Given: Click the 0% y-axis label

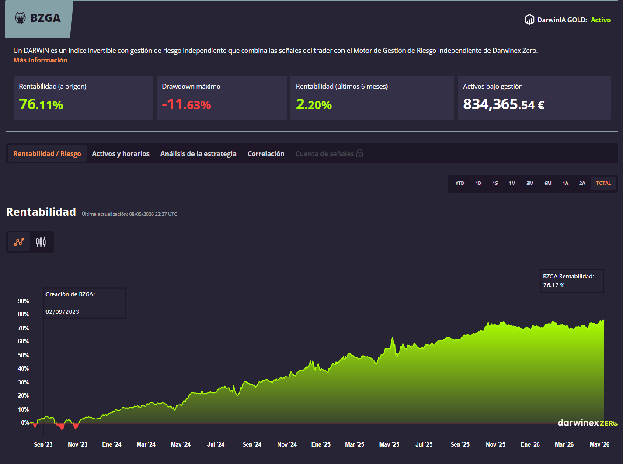Looking at the screenshot, I should click(x=25, y=422).
